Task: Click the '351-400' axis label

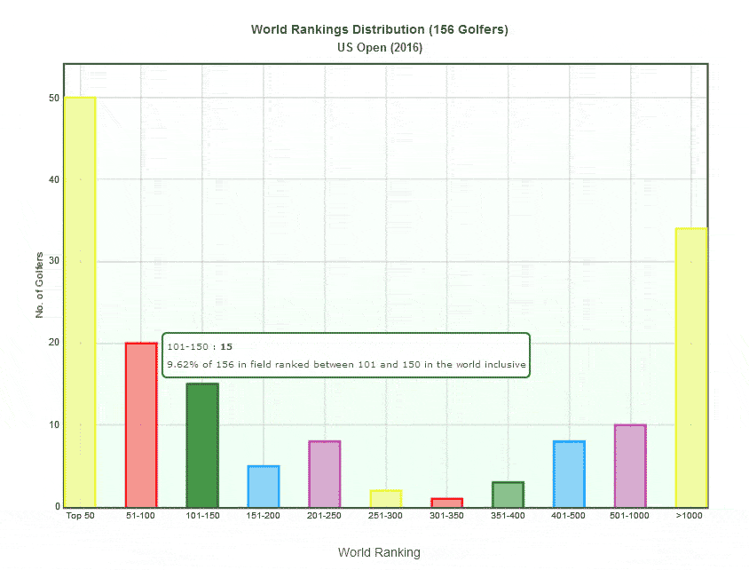Action: click(x=508, y=516)
